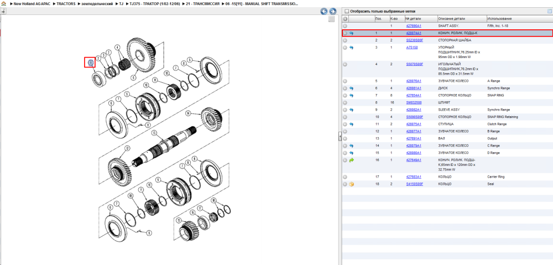Click the forward arrow above the diagram
The image size is (553, 265).
point(332,11)
